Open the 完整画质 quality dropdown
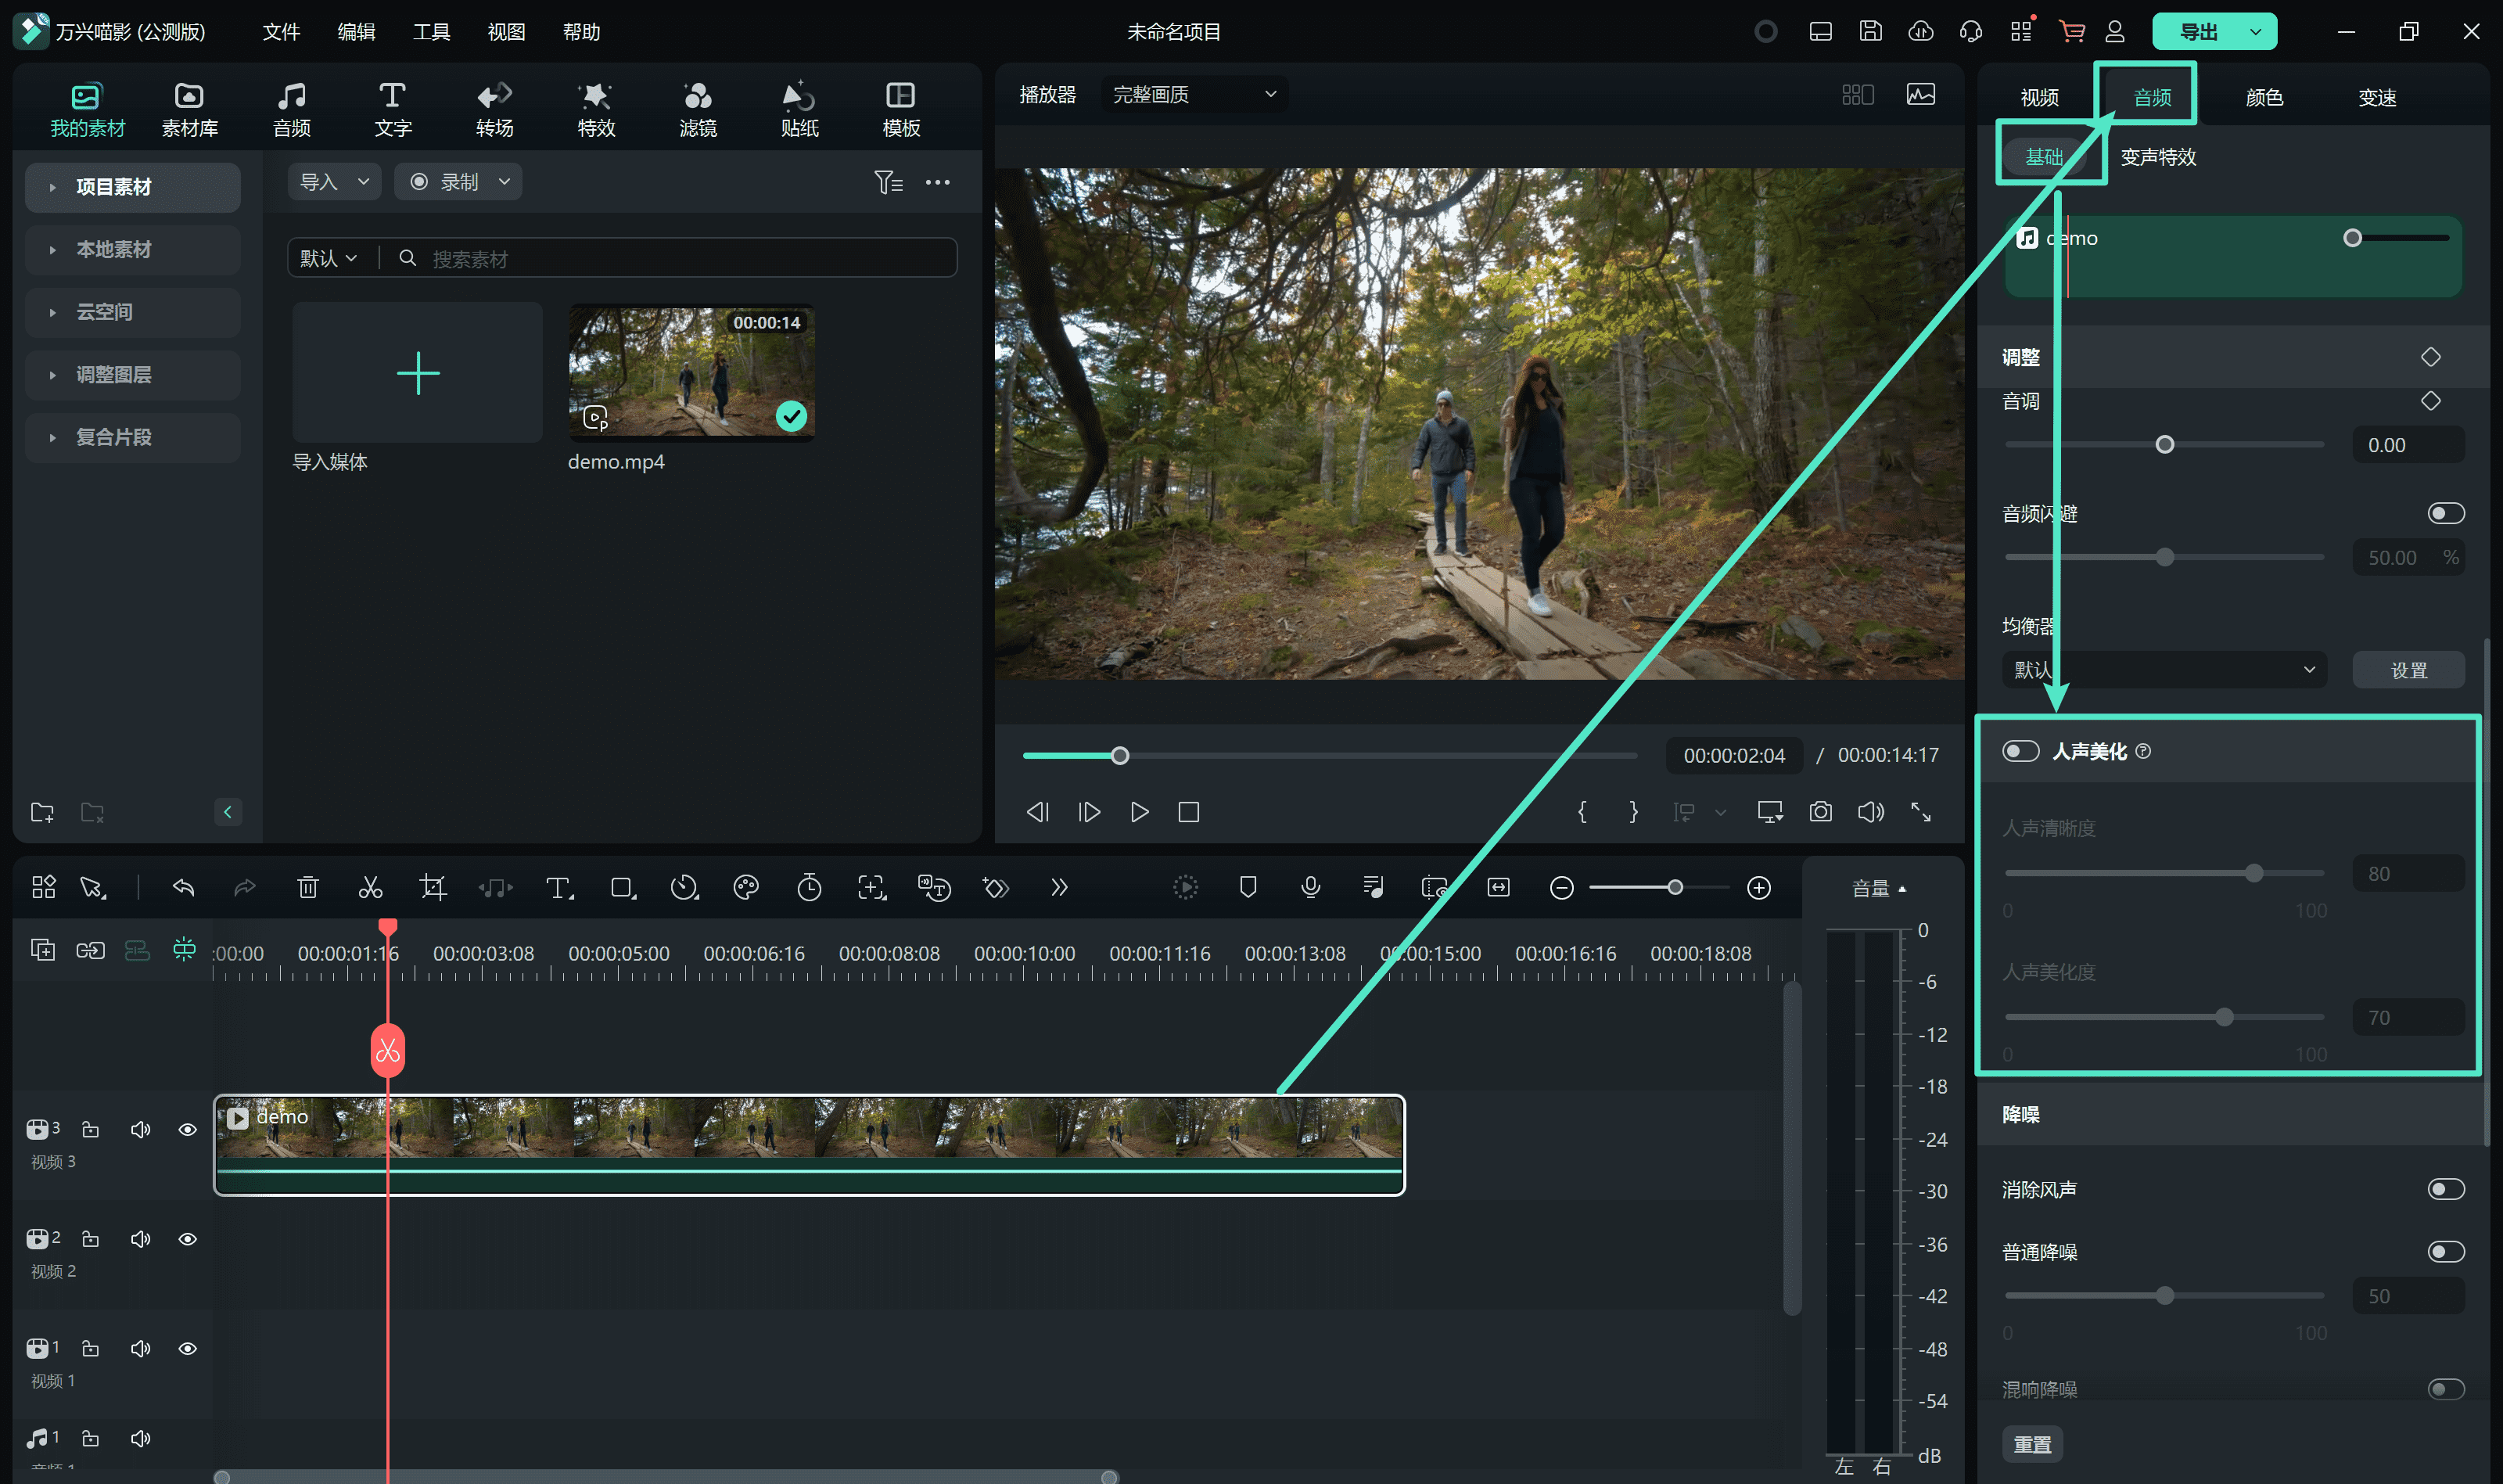Screen dimensions: 2503x1484 pos(1194,94)
